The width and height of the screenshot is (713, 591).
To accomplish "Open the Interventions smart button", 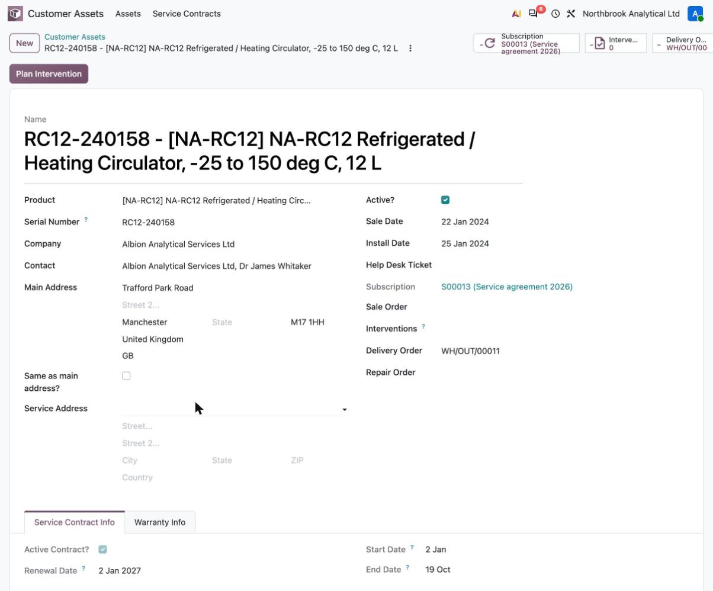I will click(x=616, y=43).
